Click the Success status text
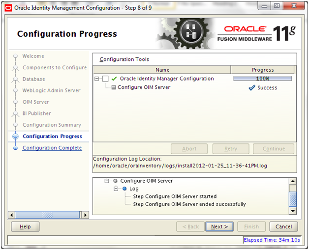Screen dimensions: 309x250 [x=267, y=88]
